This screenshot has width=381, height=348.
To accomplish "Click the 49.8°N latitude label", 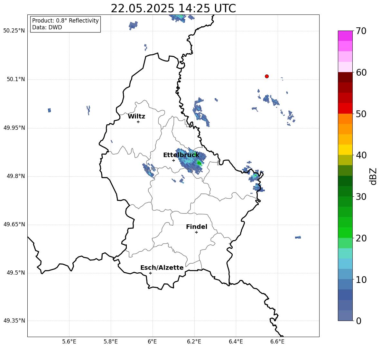I will click(x=16, y=176).
